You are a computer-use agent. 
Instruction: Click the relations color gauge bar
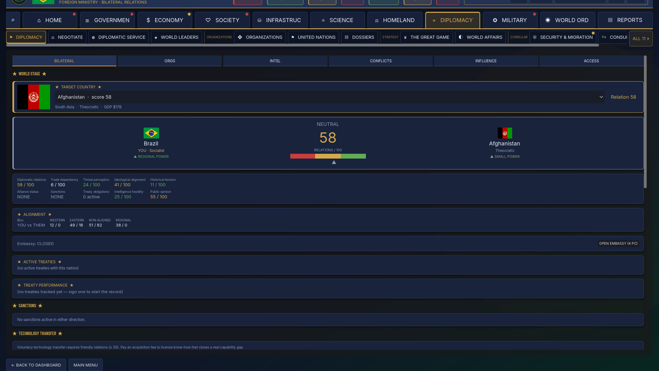coord(328,156)
